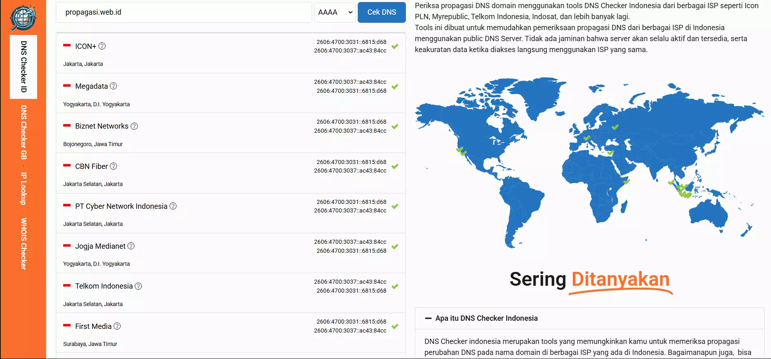Select the DNS Checker ID tab
This screenshot has width=771, height=359.
pos(23,67)
